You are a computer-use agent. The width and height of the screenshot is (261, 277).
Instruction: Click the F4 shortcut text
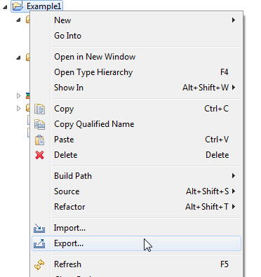224,72
